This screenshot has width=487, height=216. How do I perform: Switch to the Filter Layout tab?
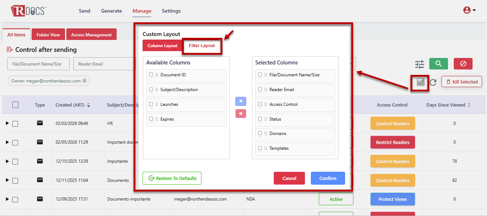[x=201, y=46]
